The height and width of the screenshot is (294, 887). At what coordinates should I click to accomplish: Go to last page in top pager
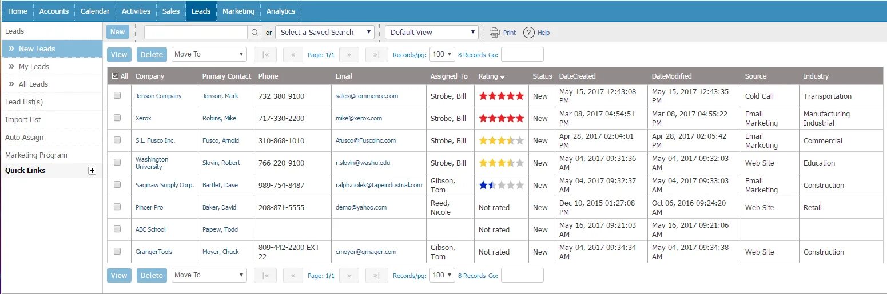click(376, 54)
